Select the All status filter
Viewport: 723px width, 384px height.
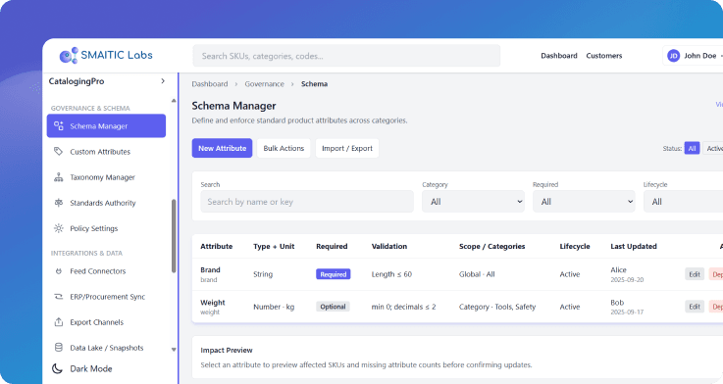(x=693, y=148)
